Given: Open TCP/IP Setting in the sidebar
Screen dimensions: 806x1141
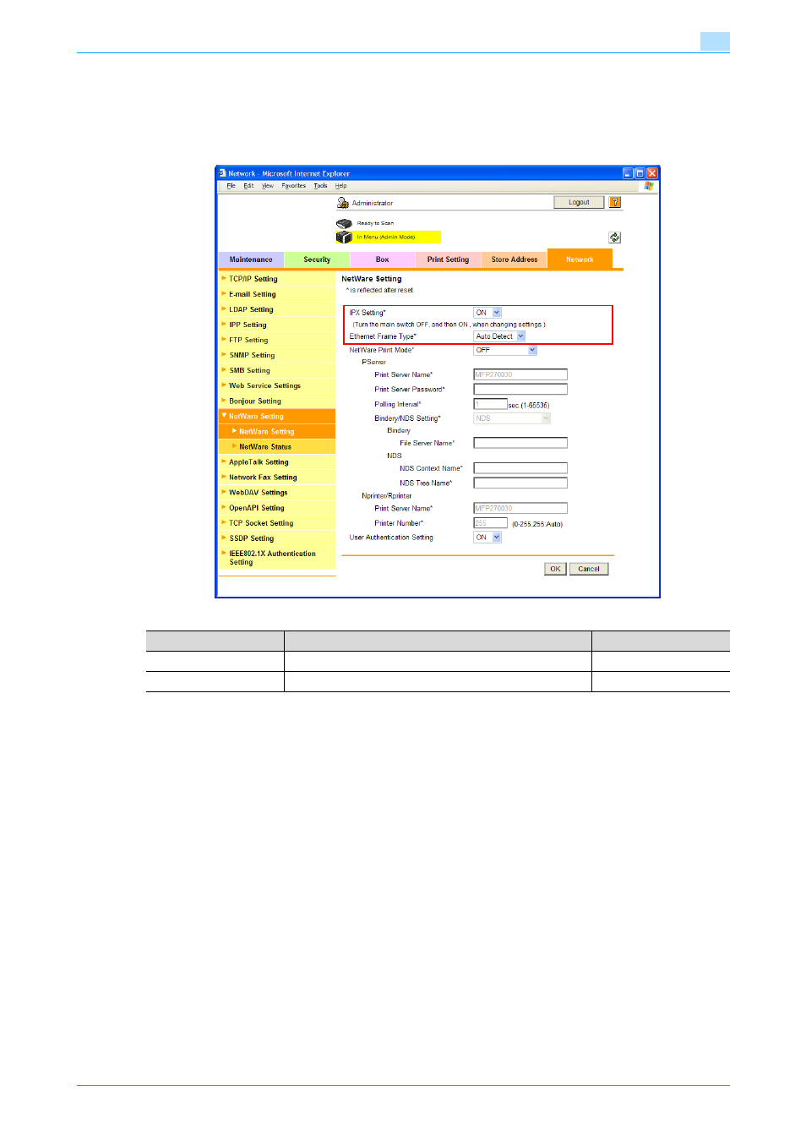Looking at the screenshot, I should click(277, 279).
